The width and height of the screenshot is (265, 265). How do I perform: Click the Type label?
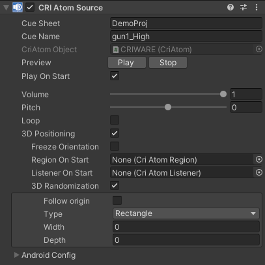53,214
